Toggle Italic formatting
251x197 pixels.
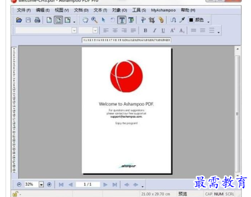[x=154, y=30]
